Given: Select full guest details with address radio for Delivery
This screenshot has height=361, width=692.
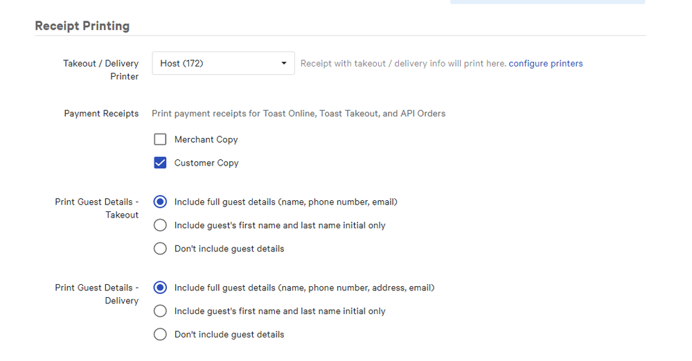Looking at the screenshot, I should pos(160,288).
